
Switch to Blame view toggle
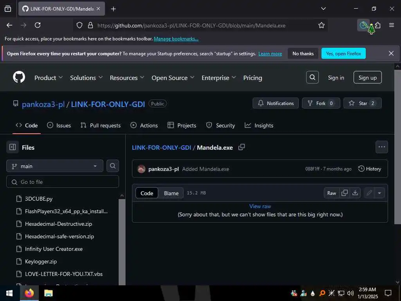tap(171, 193)
